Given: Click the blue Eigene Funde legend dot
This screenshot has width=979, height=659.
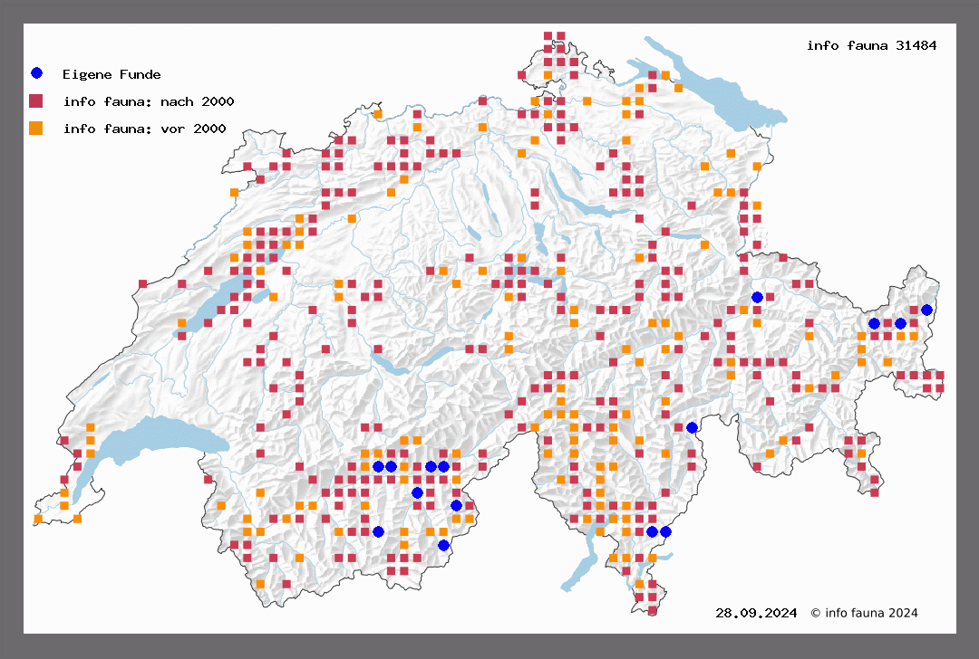Looking at the screenshot, I should tap(36, 73).
